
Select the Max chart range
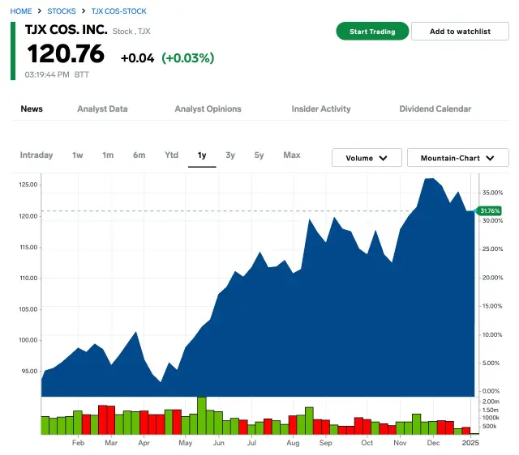coord(292,155)
